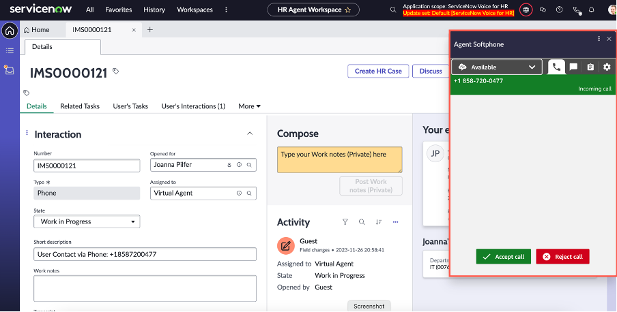Reject the incoming call
Screen dimensions: 617x312
click(562, 257)
